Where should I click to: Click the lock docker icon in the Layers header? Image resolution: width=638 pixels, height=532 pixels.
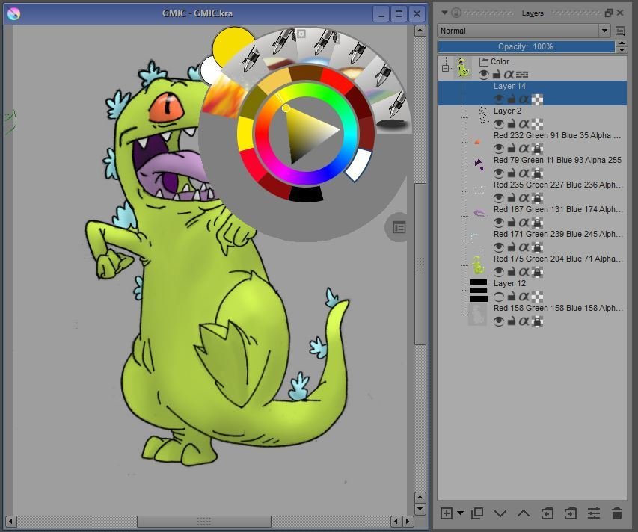click(x=456, y=13)
